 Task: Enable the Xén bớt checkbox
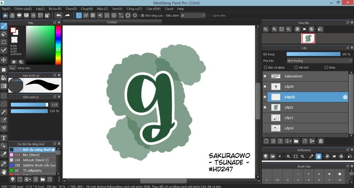pos(296,67)
